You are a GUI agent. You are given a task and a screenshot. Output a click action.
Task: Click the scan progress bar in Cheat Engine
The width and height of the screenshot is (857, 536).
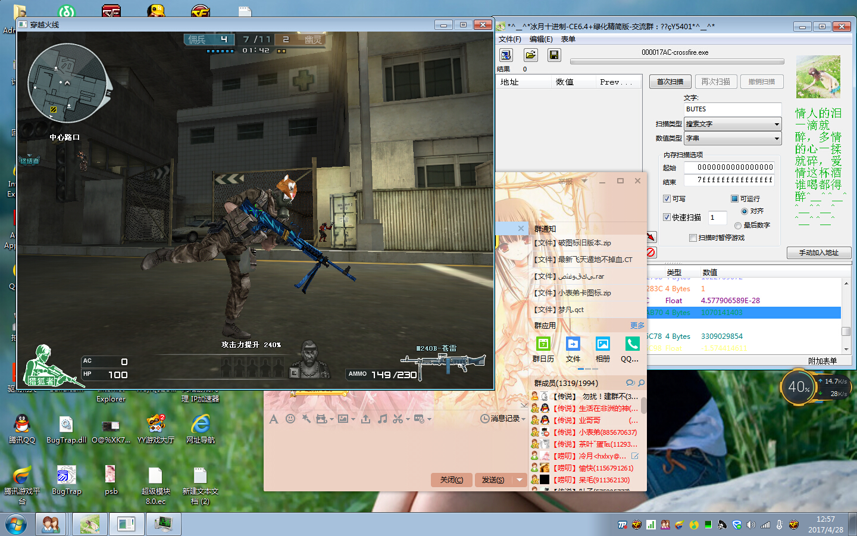(x=677, y=61)
